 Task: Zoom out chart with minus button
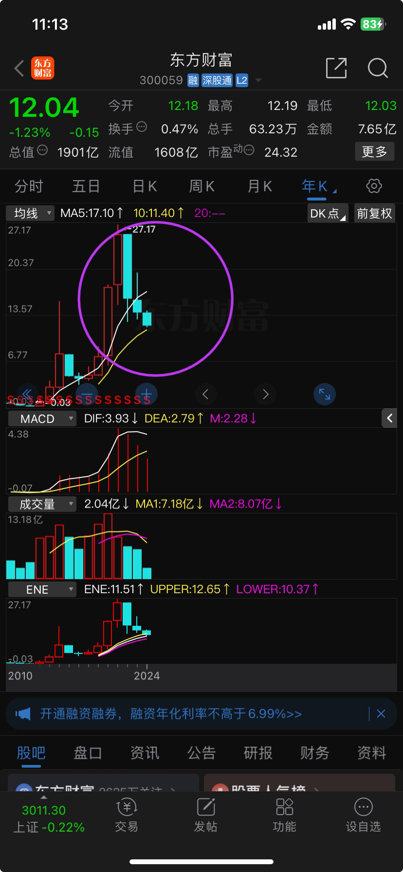[x=87, y=394]
